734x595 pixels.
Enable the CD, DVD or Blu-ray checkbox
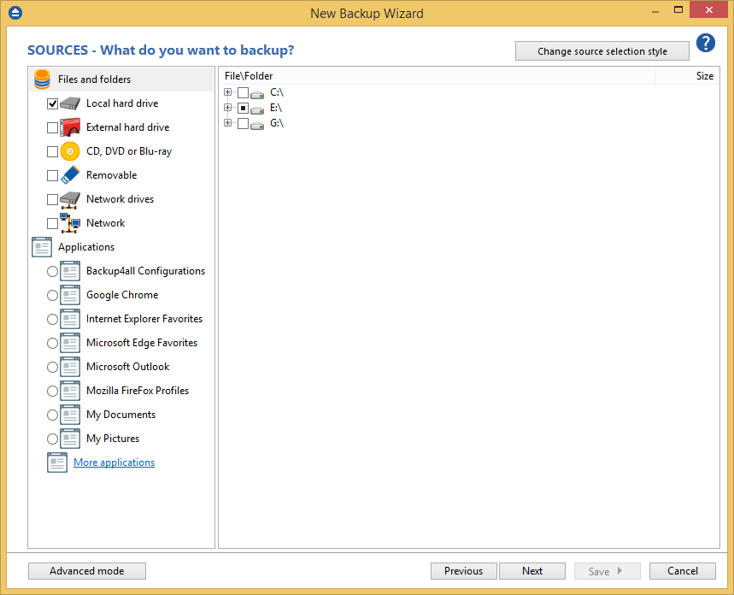point(52,151)
